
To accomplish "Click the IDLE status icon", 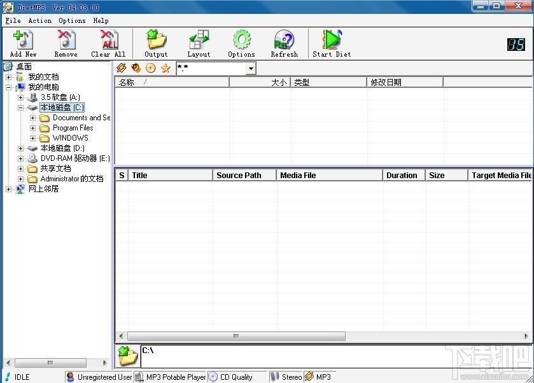I will [x=8, y=377].
